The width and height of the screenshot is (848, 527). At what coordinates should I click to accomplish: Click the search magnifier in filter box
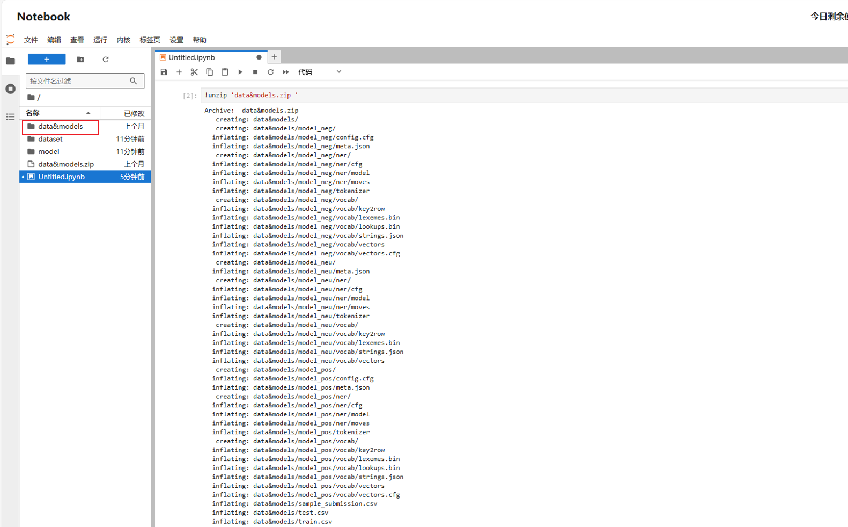pyautogui.click(x=134, y=81)
